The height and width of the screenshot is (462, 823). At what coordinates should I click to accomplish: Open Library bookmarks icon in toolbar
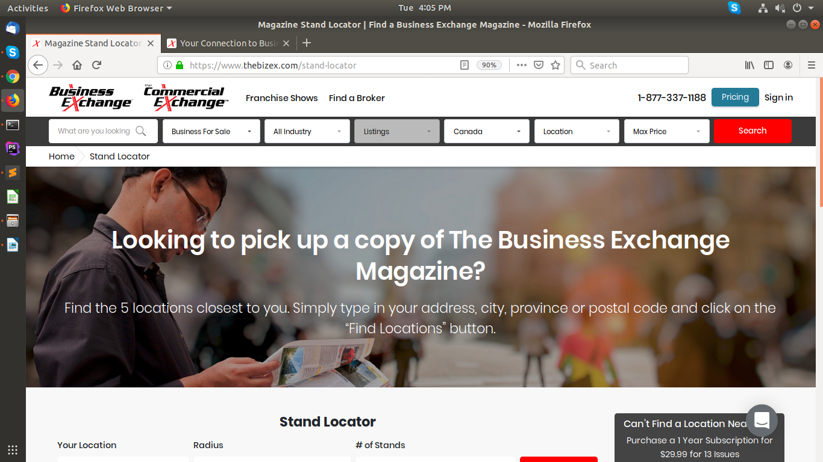[x=749, y=65]
